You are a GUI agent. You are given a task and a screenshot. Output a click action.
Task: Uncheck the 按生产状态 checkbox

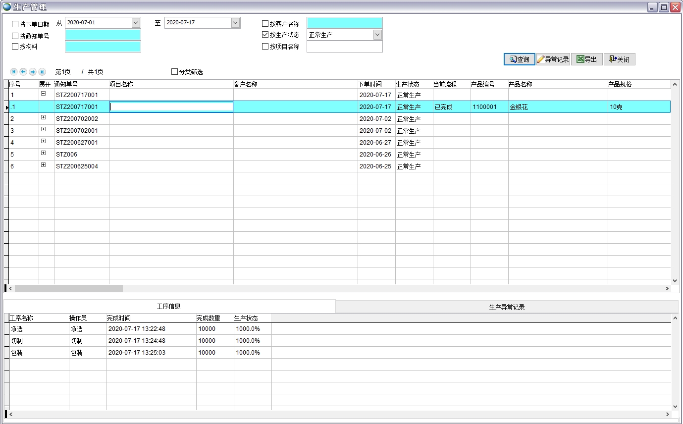click(x=265, y=35)
